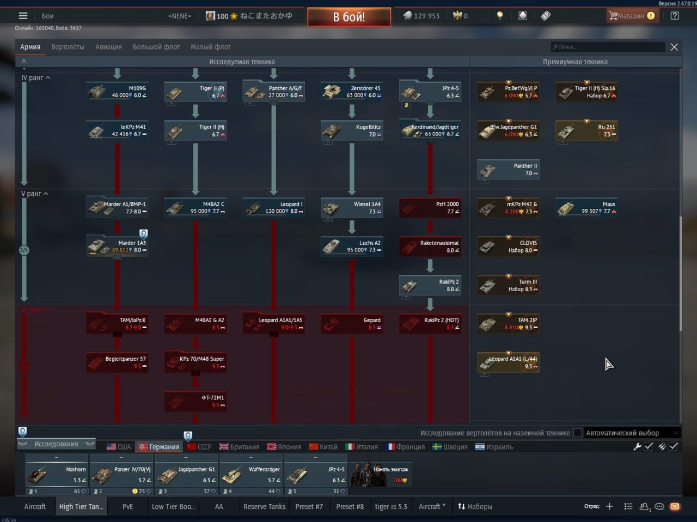Click the help question mark icon
This screenshot has width=697, height=522.
pos(675,16)
